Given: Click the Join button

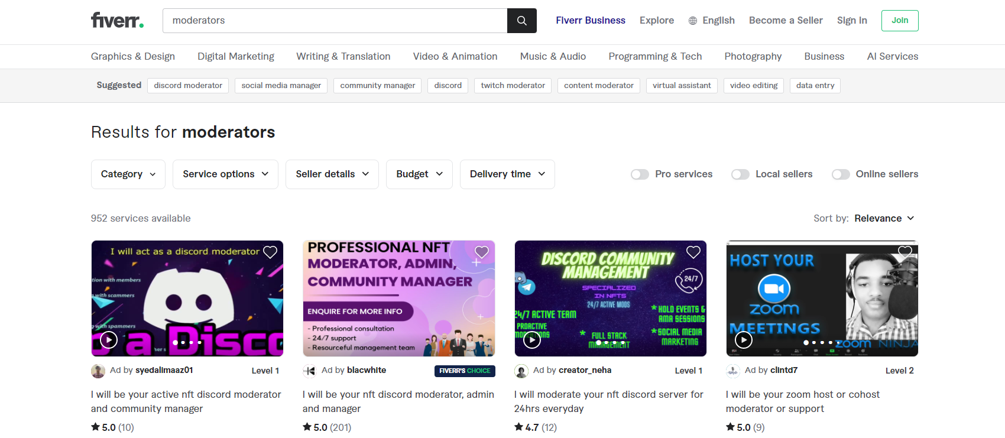Looking at the screenshot, I should coord(900,21).
